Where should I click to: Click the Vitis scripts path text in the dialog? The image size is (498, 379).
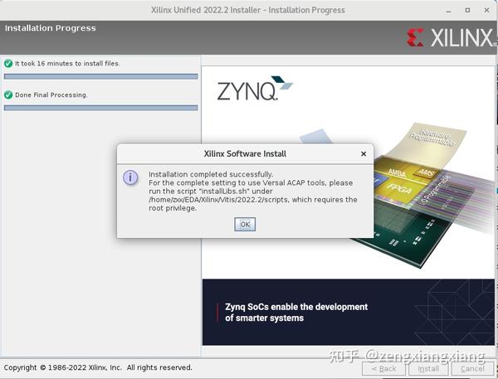[x=218, y=200]
